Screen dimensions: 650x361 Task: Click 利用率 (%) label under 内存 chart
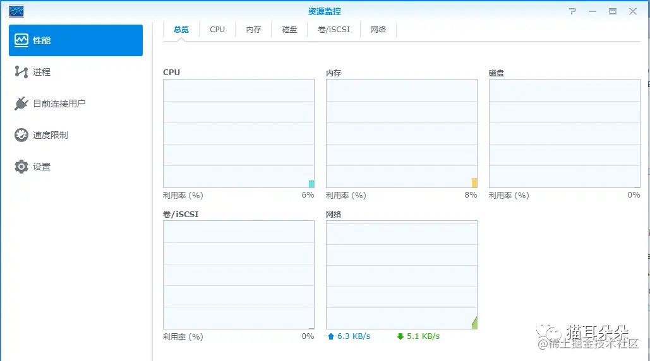coord(346,195)
